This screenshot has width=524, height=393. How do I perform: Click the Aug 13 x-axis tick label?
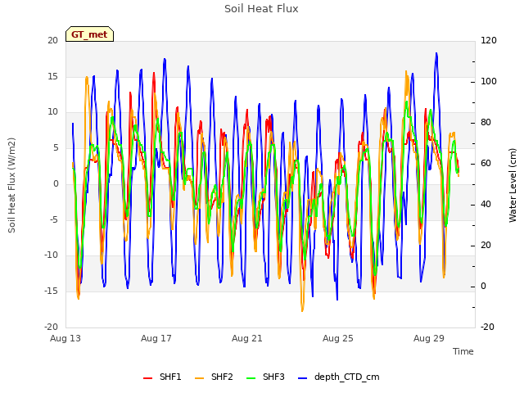[65, 338]
